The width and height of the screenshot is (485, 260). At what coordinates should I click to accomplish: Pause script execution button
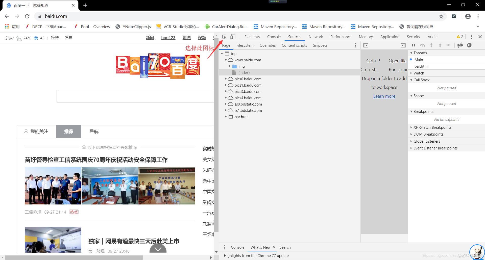(414, 45)
